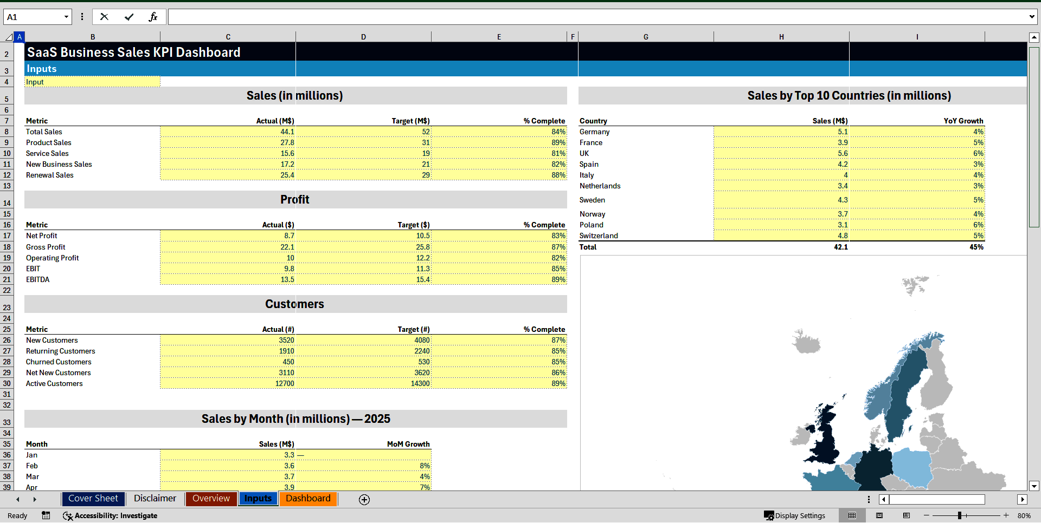
Task: Click the 80% zoom level button
Action: 1024,515
